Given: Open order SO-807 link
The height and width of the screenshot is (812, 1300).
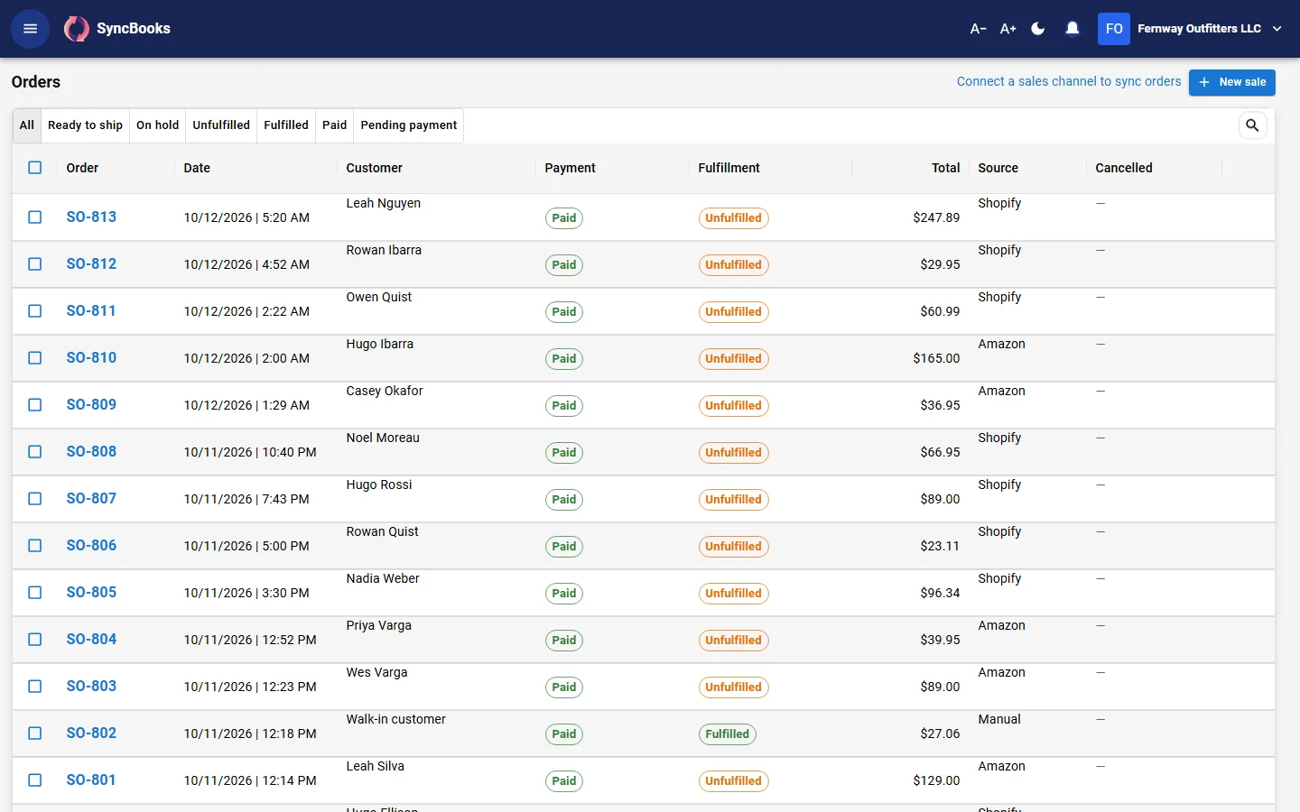Looking at the screenshot, I should pyautogui.click(x=91, y=499).
